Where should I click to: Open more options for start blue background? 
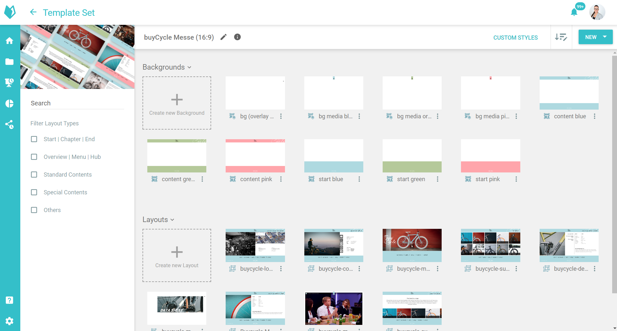[x=359, y=179]
